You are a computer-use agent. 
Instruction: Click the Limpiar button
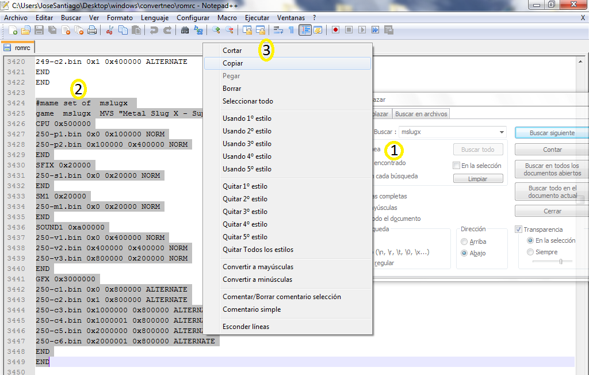478,178
